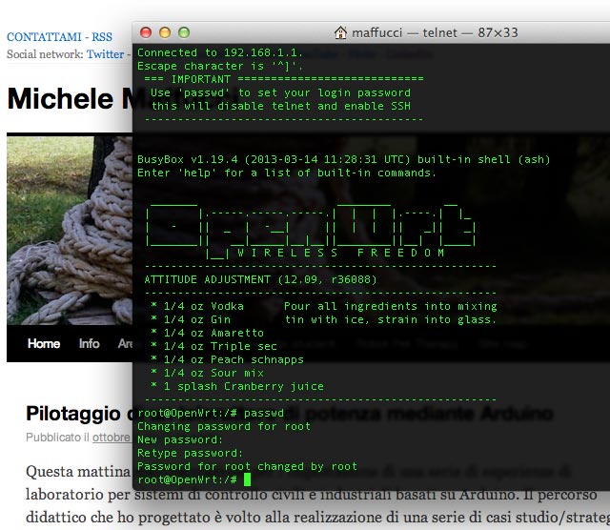
Task: Click the 'passwd' command line in terminal
Action: point(211,413)
